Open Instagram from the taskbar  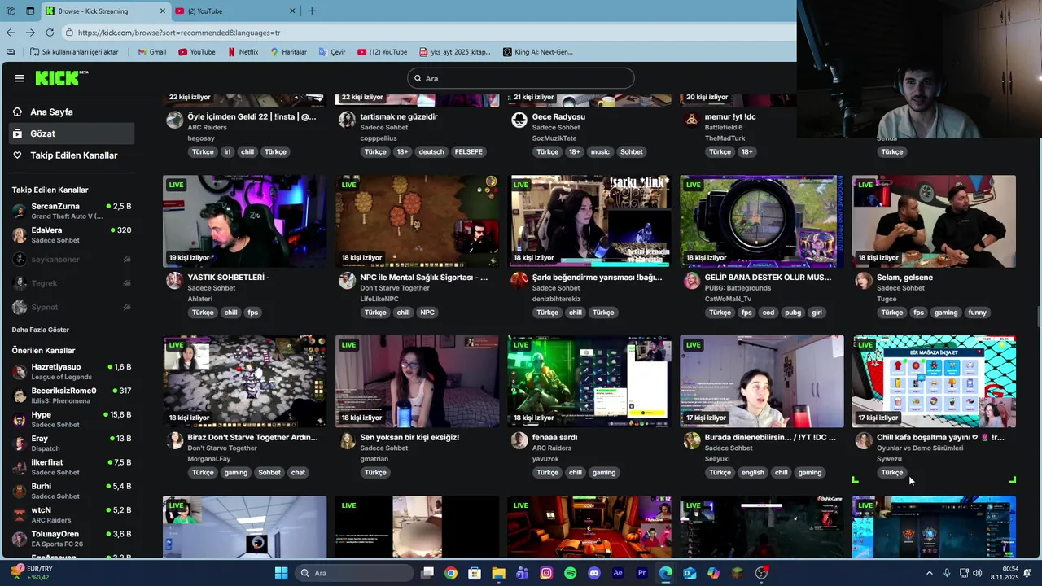[x=546, y=573]
